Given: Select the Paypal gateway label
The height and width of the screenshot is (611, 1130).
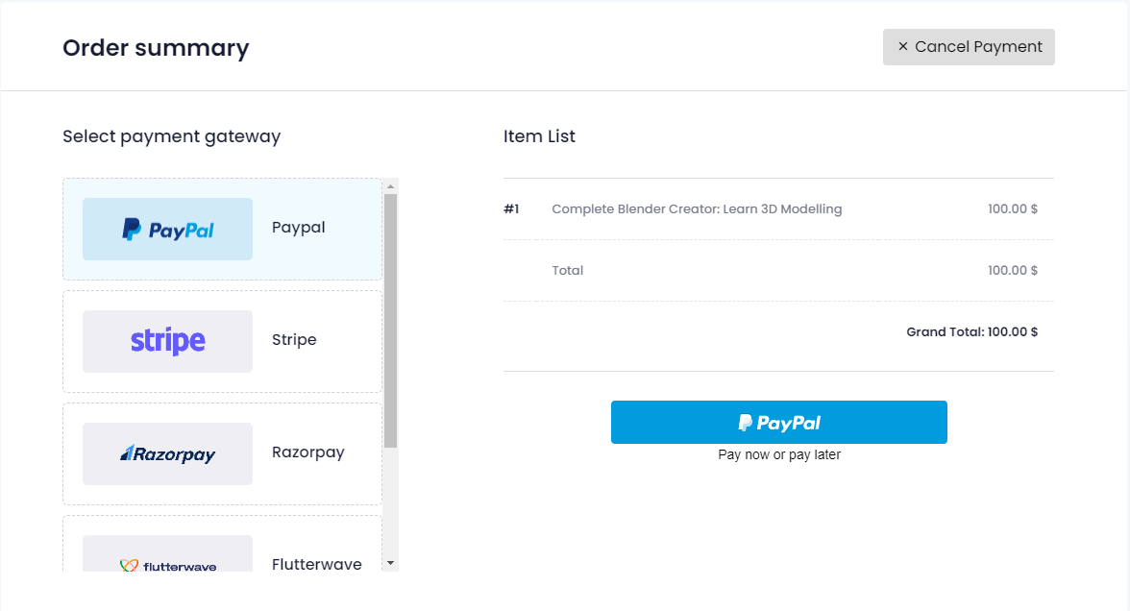Looking at the screenshot, I should pos(298,228).
